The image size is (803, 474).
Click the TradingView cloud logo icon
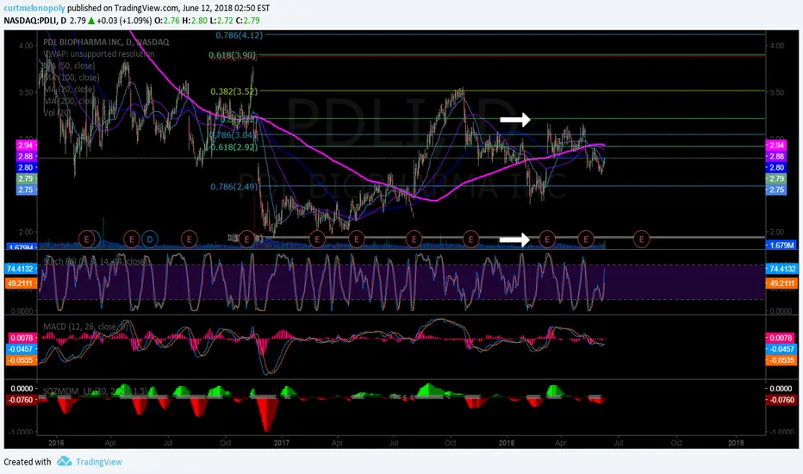pyautogui.click(x=64, y=461)
